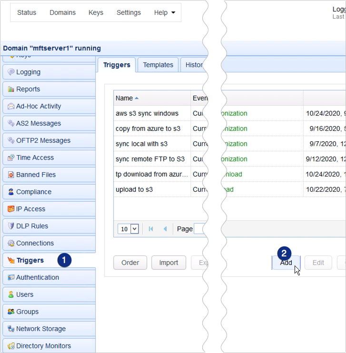This screenshot has height=353, width=346.
Task: Open the Settings menu item
Action: [x=129, y=12]
